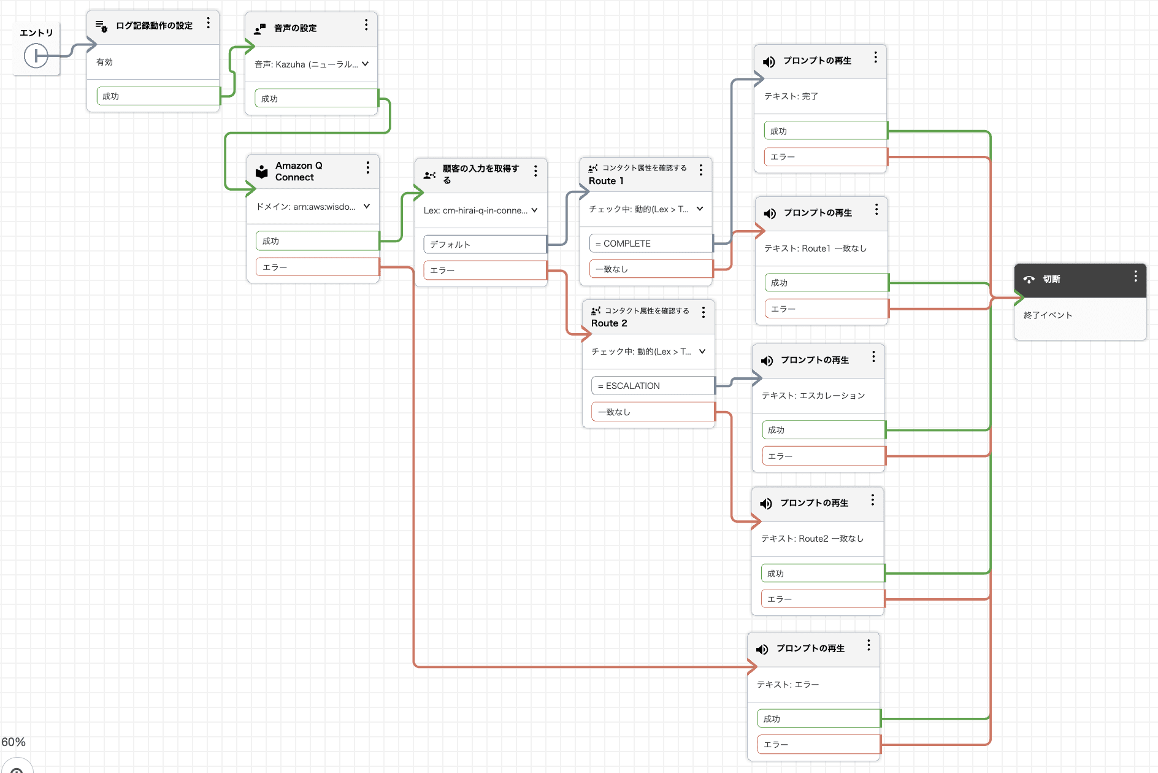Click speaker icon of Route1 一致なし prompt block
The height and width of the screenshot is (773, 1158).
coord(770,213)
